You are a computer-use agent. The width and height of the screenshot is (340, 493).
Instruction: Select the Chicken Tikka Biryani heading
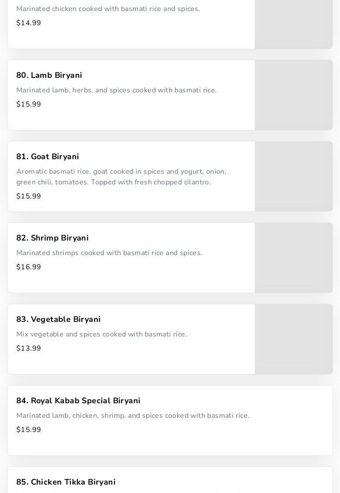click(66, 482)
